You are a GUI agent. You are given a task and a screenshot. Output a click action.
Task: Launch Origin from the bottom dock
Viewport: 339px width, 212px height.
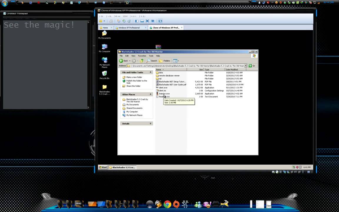point(177,204)
